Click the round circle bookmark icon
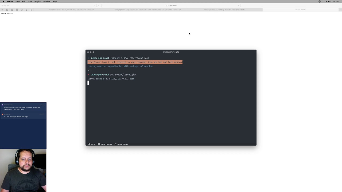The height and width of the screenshot is (192, 342). [12, 10]
